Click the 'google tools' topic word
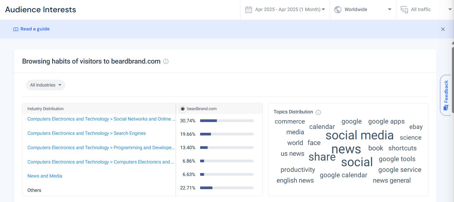454x202 pixels. tap(397, 159)
